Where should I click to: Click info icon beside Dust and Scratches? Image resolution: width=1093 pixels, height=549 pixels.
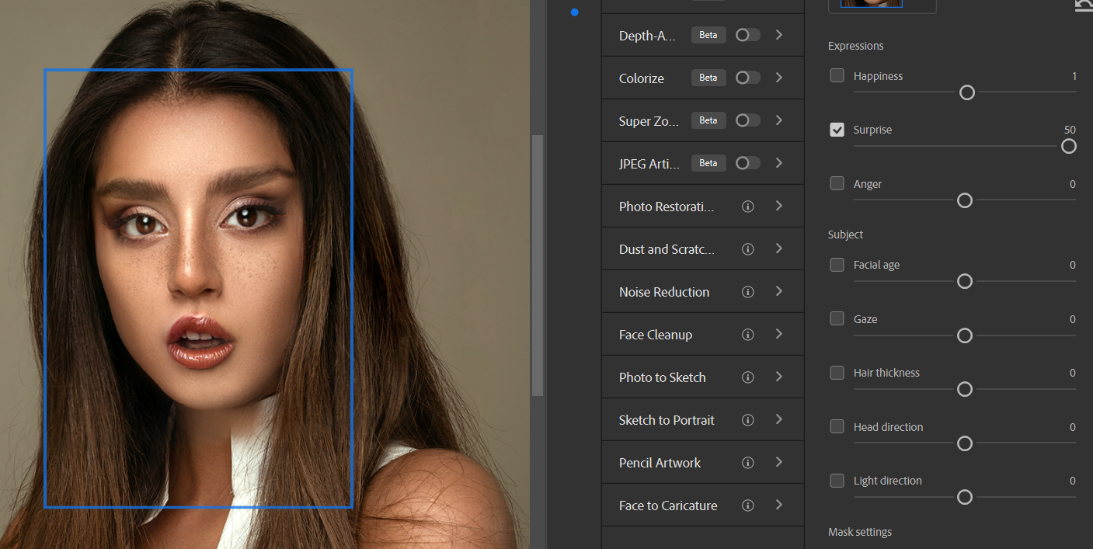748,249
